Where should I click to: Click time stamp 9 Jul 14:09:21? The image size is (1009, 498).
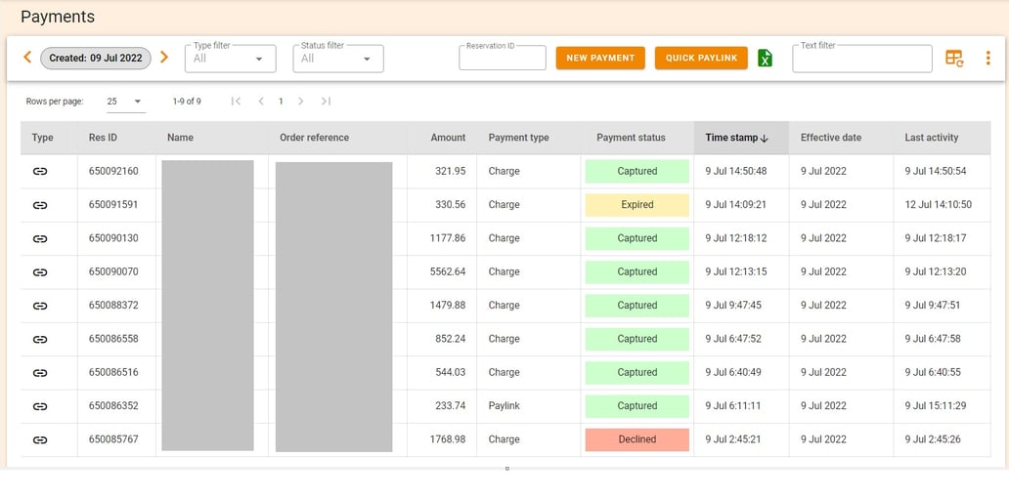pyautogui.click(x=736, y=205)
